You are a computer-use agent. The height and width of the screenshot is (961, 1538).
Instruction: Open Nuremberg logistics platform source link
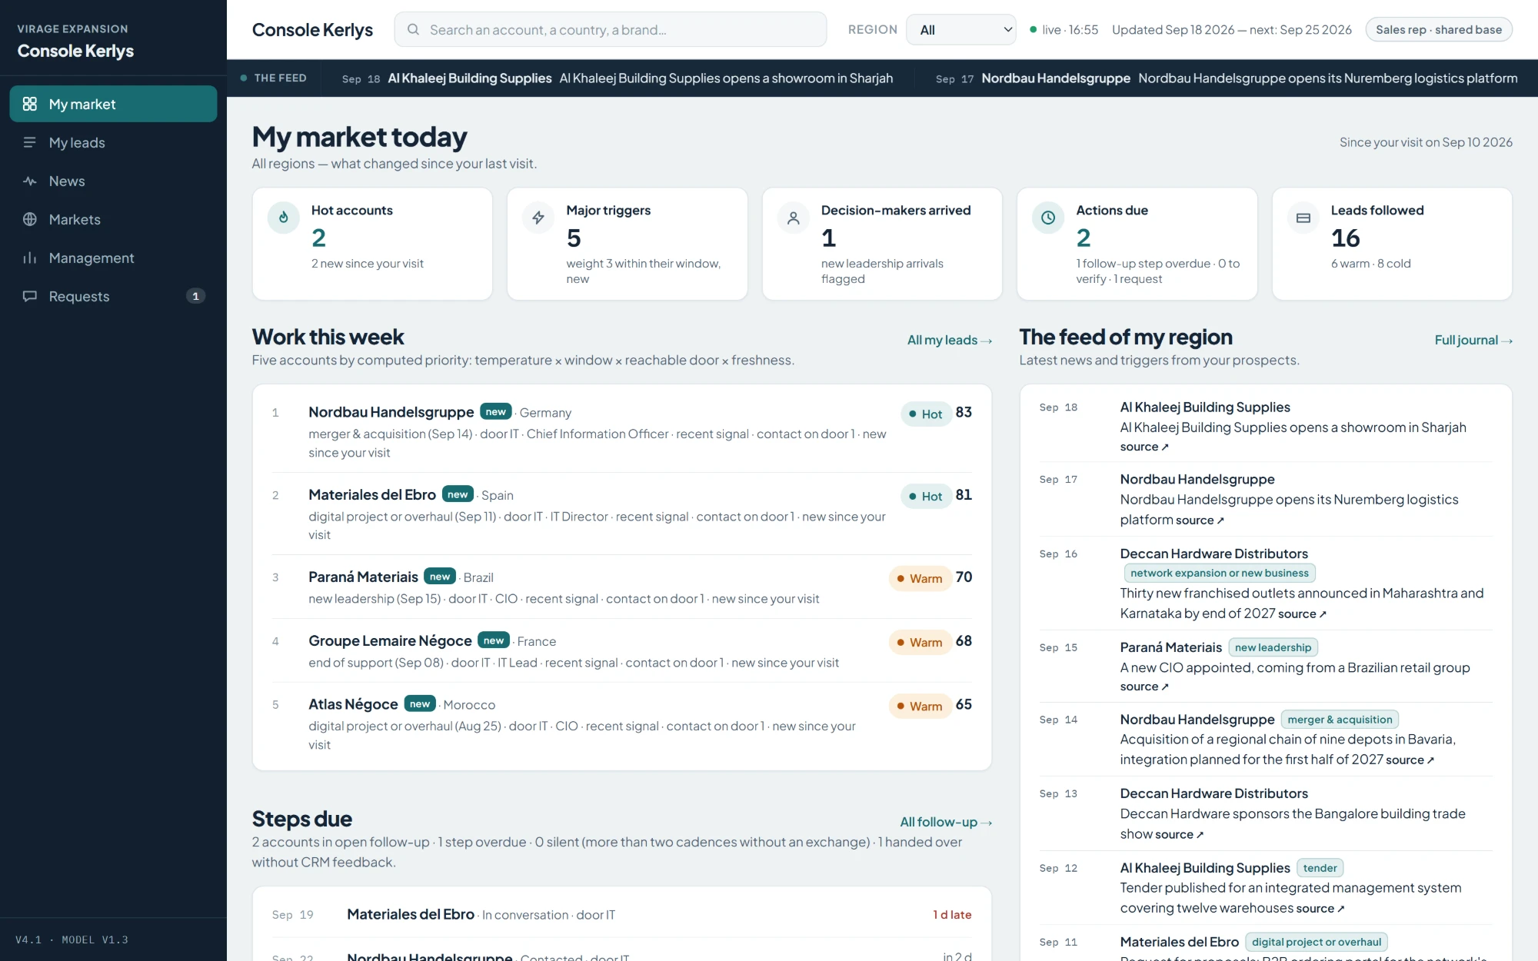click(1200, 520)
